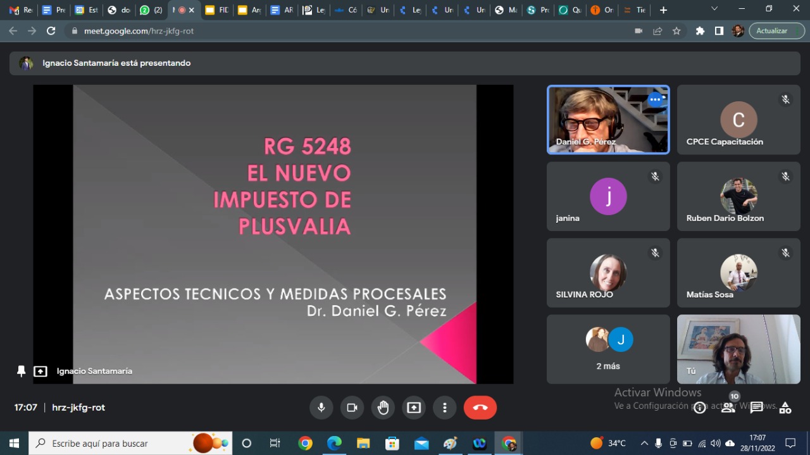The width and height of the screenshot is (810, 455).
Task: Open the activities panel icon
Action: (x=785, y=408)
